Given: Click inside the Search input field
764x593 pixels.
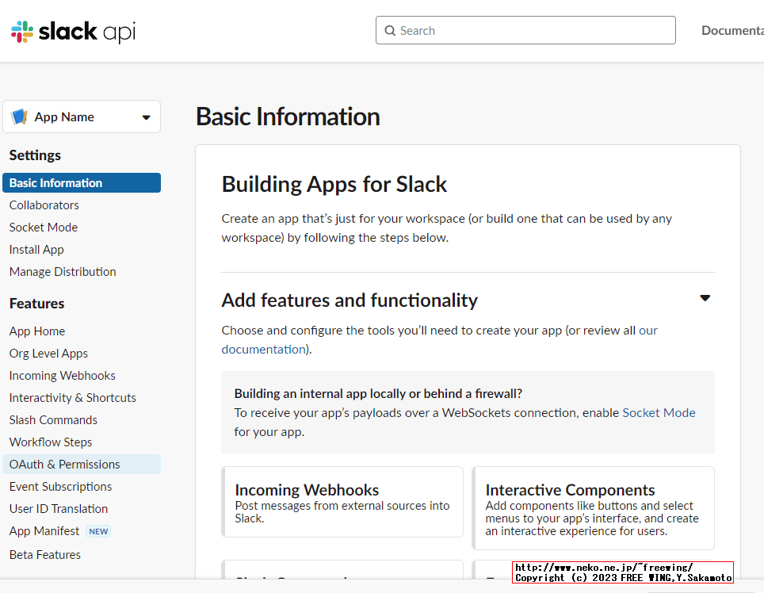Looking at the screenshot, I should pos(525,30).
